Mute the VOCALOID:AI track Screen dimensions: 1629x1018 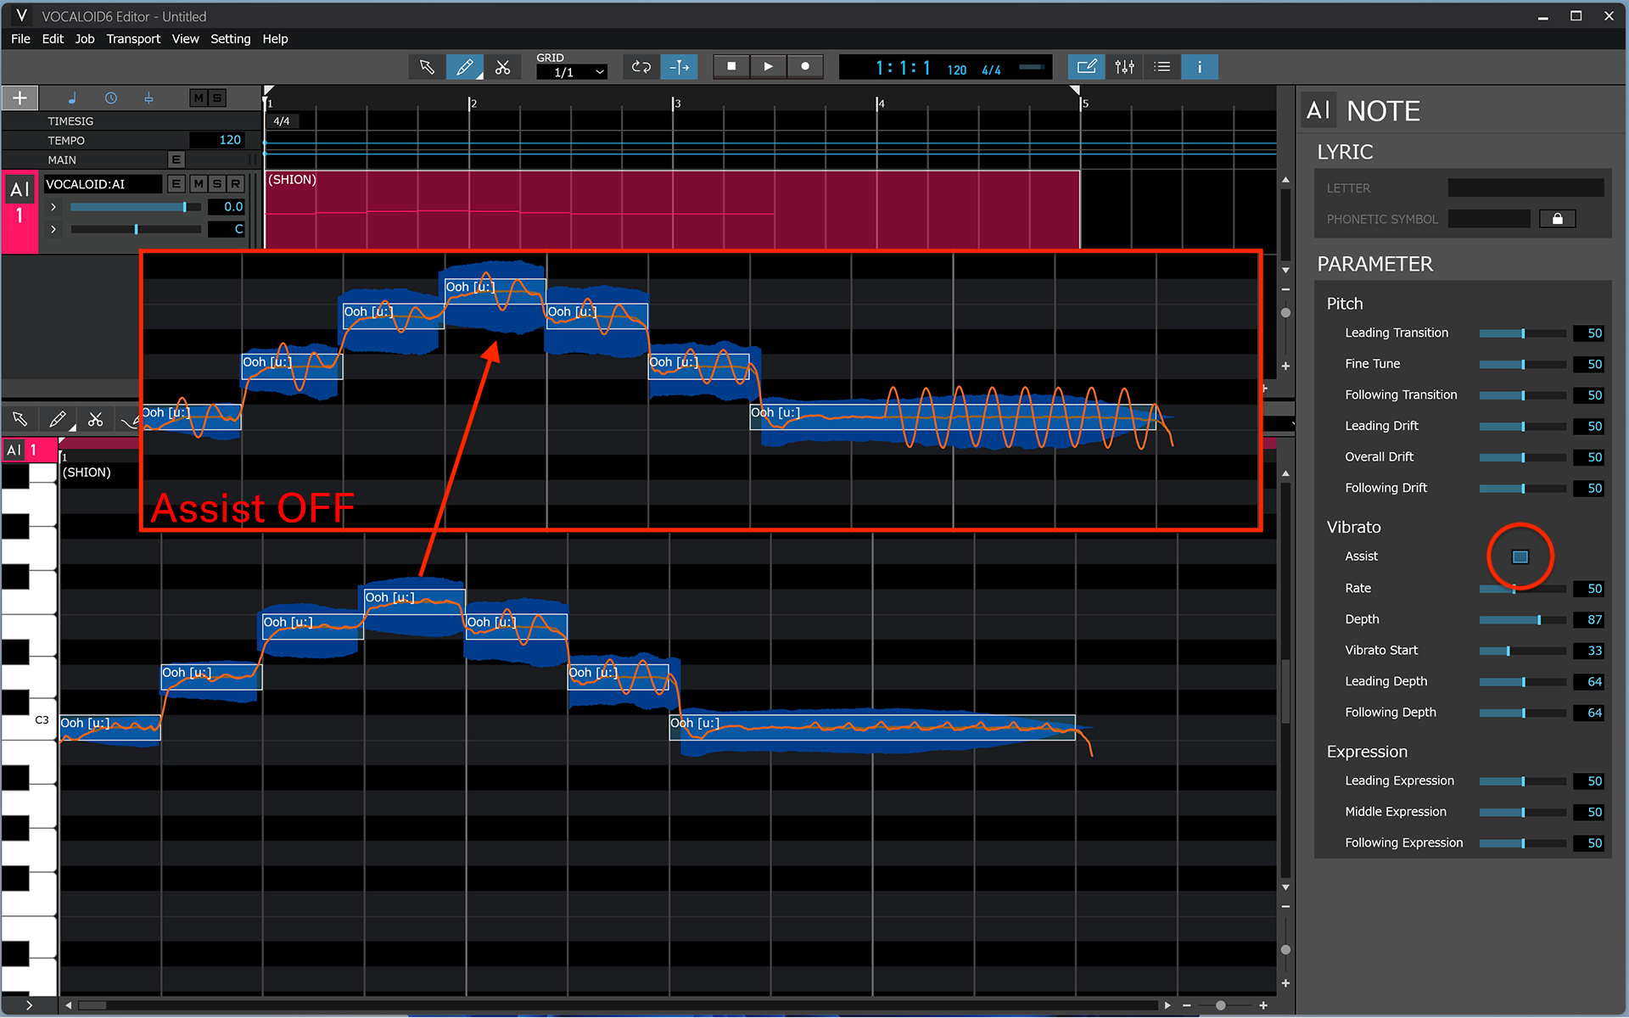point(198,183)
